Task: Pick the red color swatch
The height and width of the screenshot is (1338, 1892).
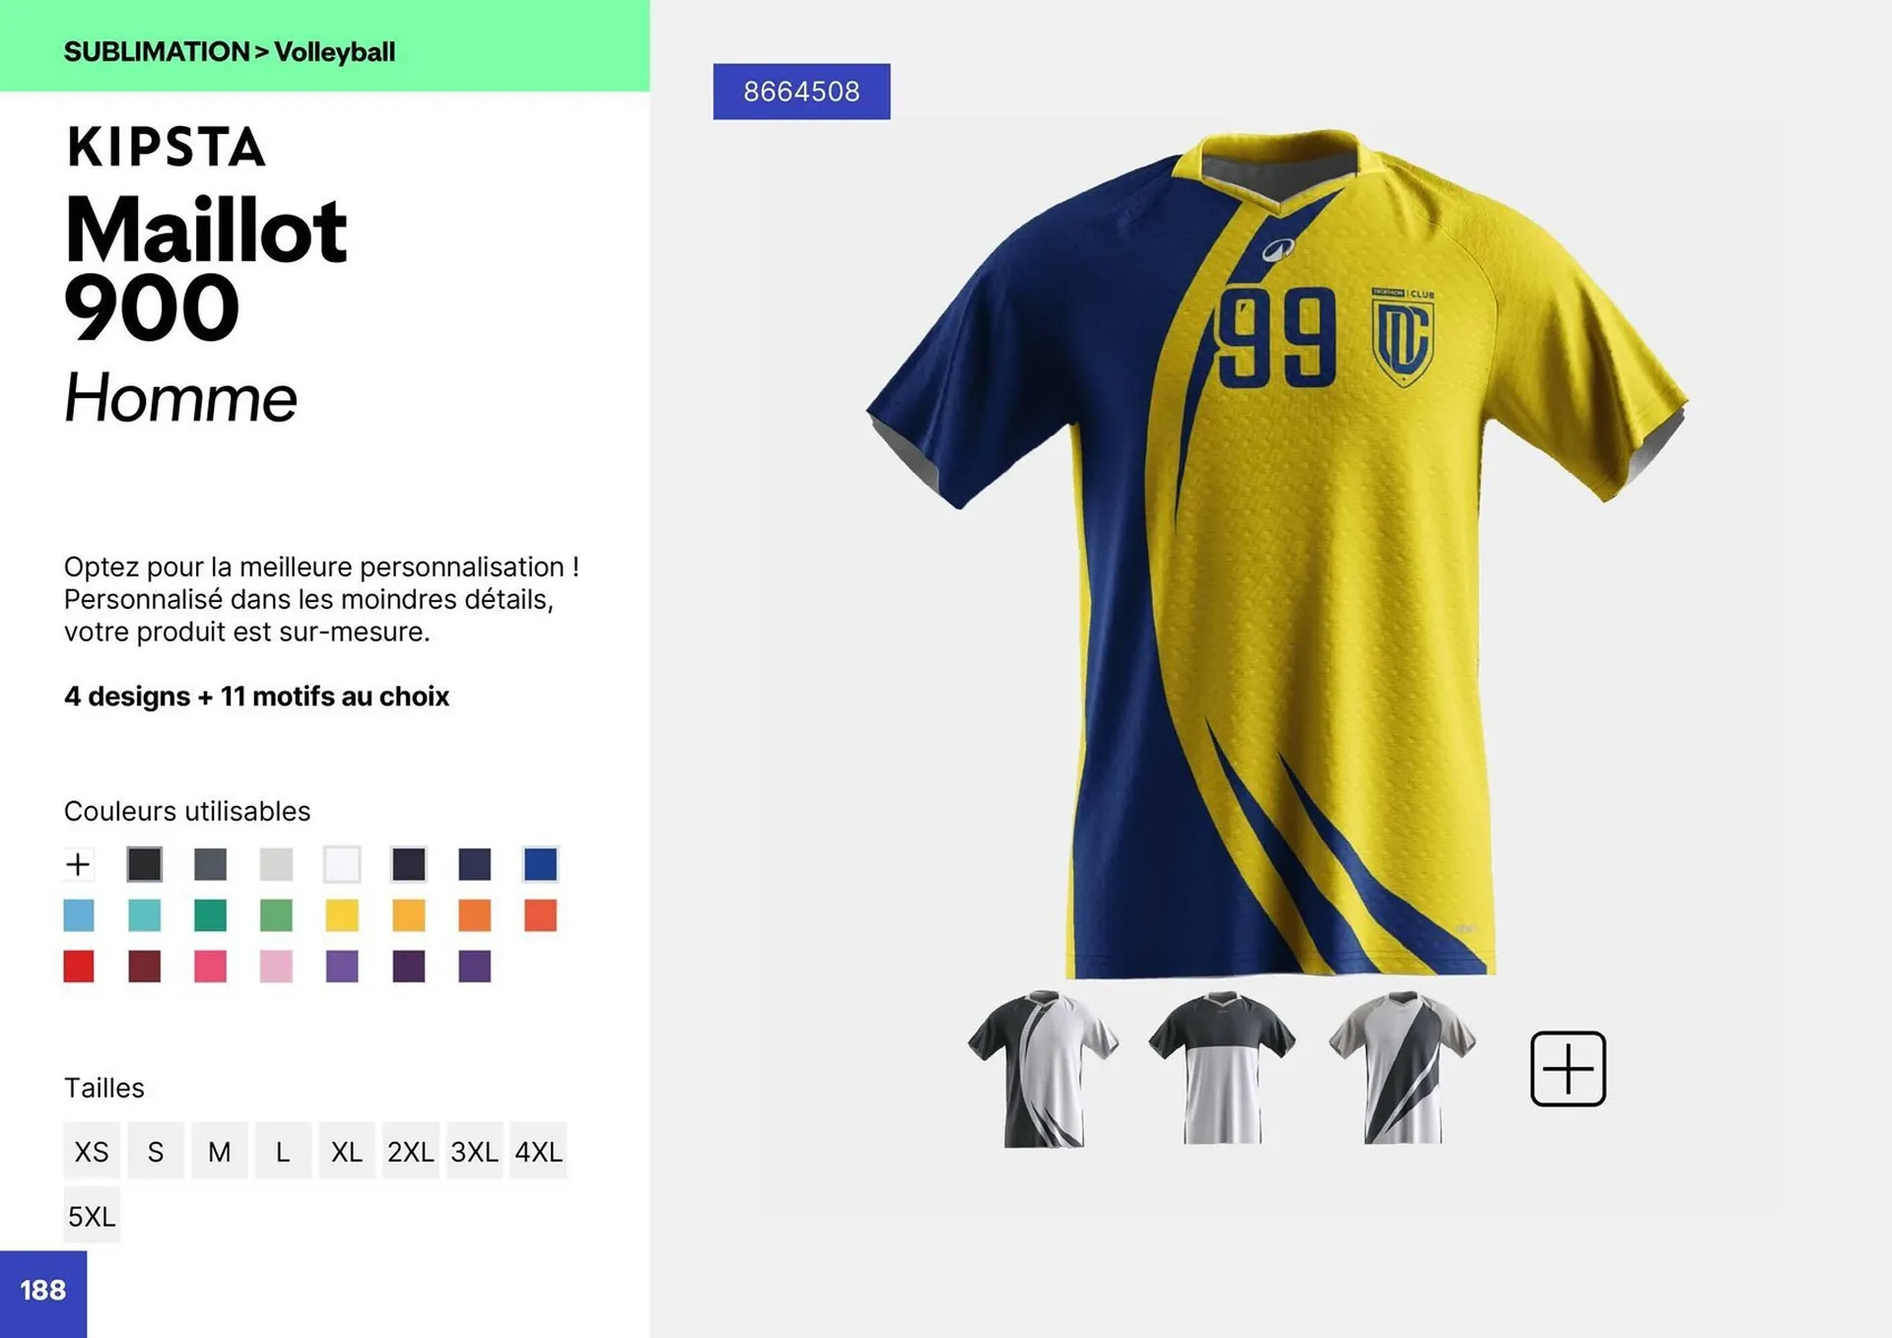Action: [79, 967]
